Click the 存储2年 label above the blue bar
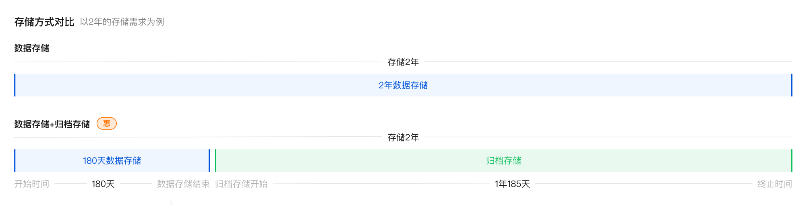Viewport: 803px width, 205px height. [x=403, y=62]
